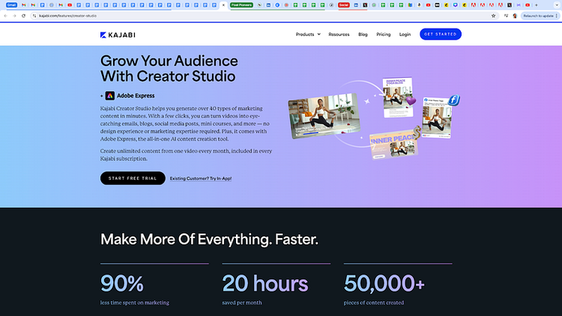The height and width of the screenshot is (316, 562).
Task: Click the '90%' statistic
Action: point(122,283)
